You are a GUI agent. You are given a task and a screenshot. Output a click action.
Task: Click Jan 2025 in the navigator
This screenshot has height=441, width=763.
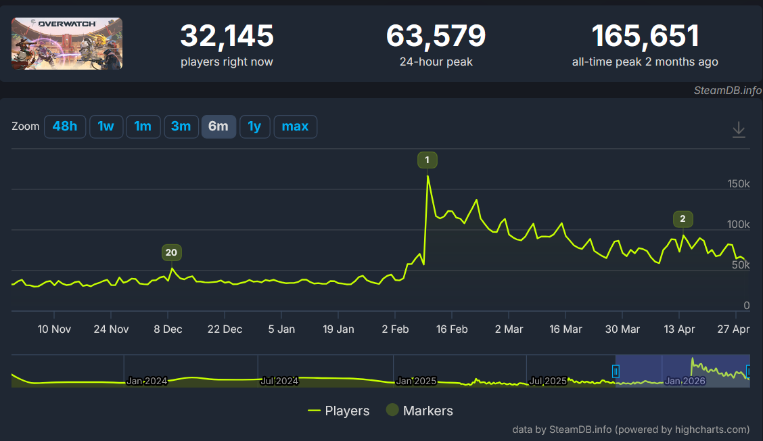pyautogui.click(x=416, y=381)
